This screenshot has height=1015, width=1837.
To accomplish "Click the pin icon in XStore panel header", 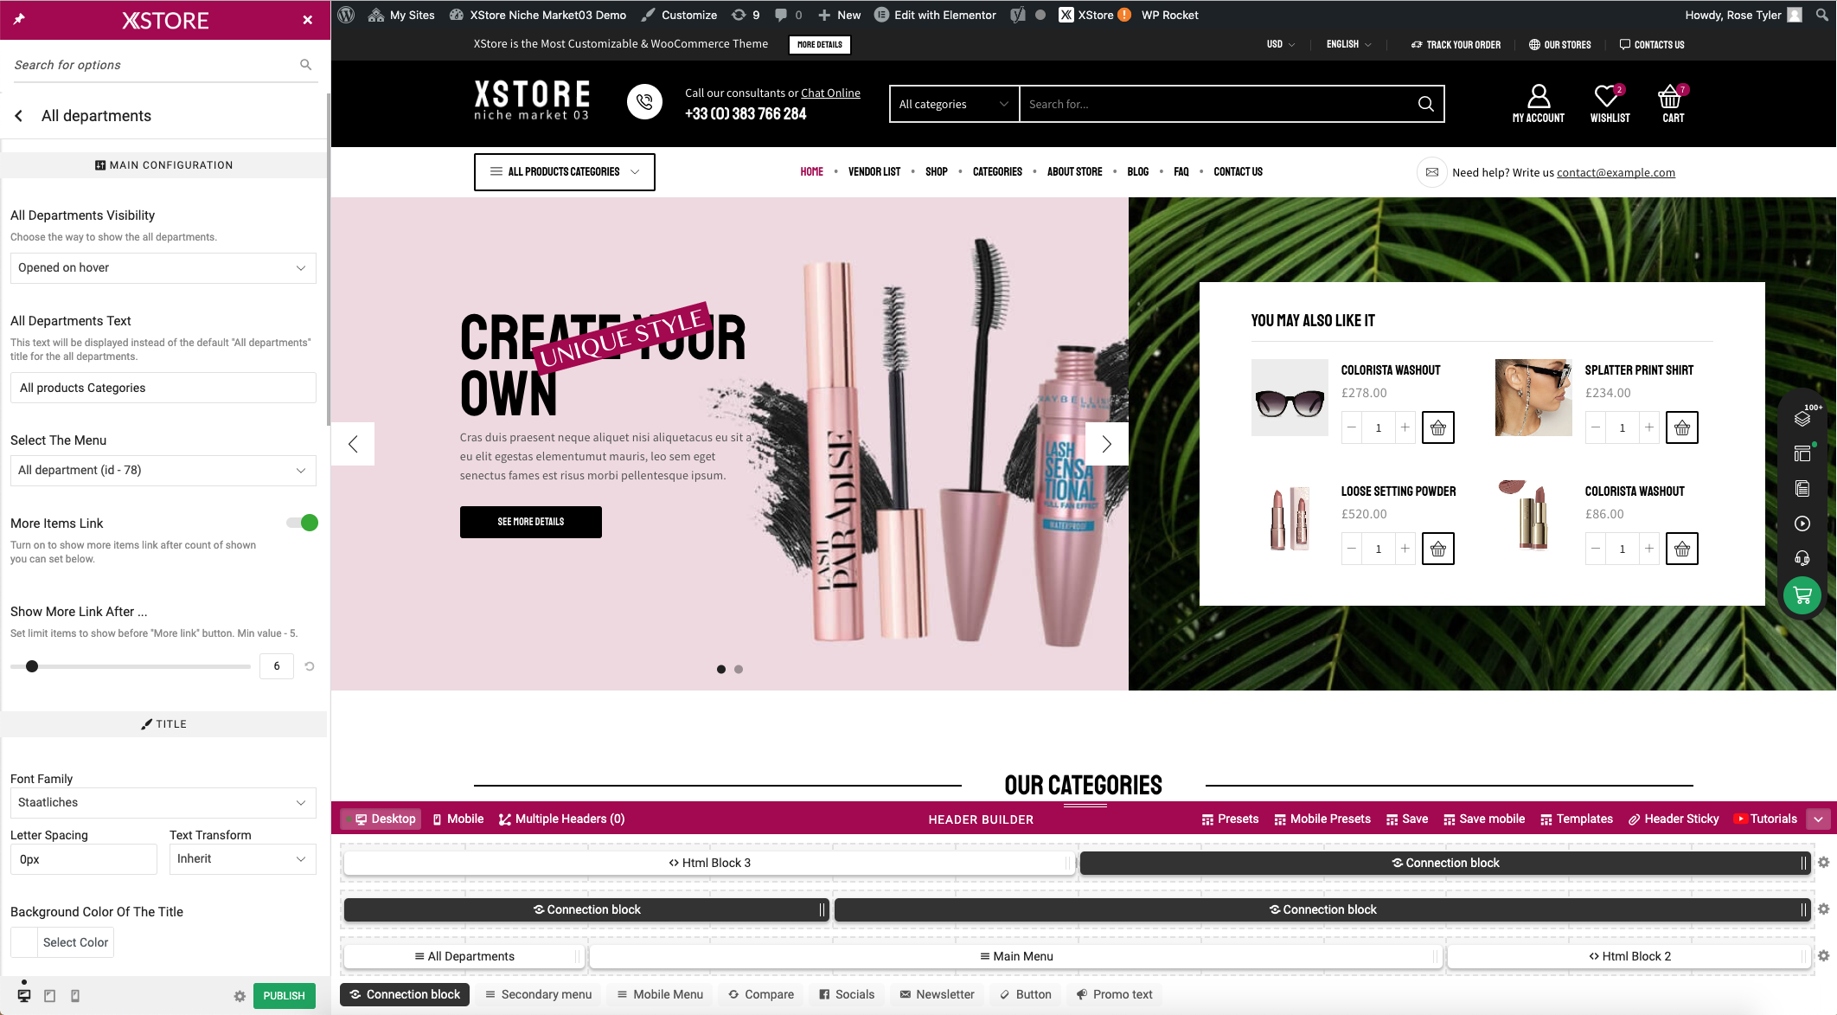I will [19, 19].
